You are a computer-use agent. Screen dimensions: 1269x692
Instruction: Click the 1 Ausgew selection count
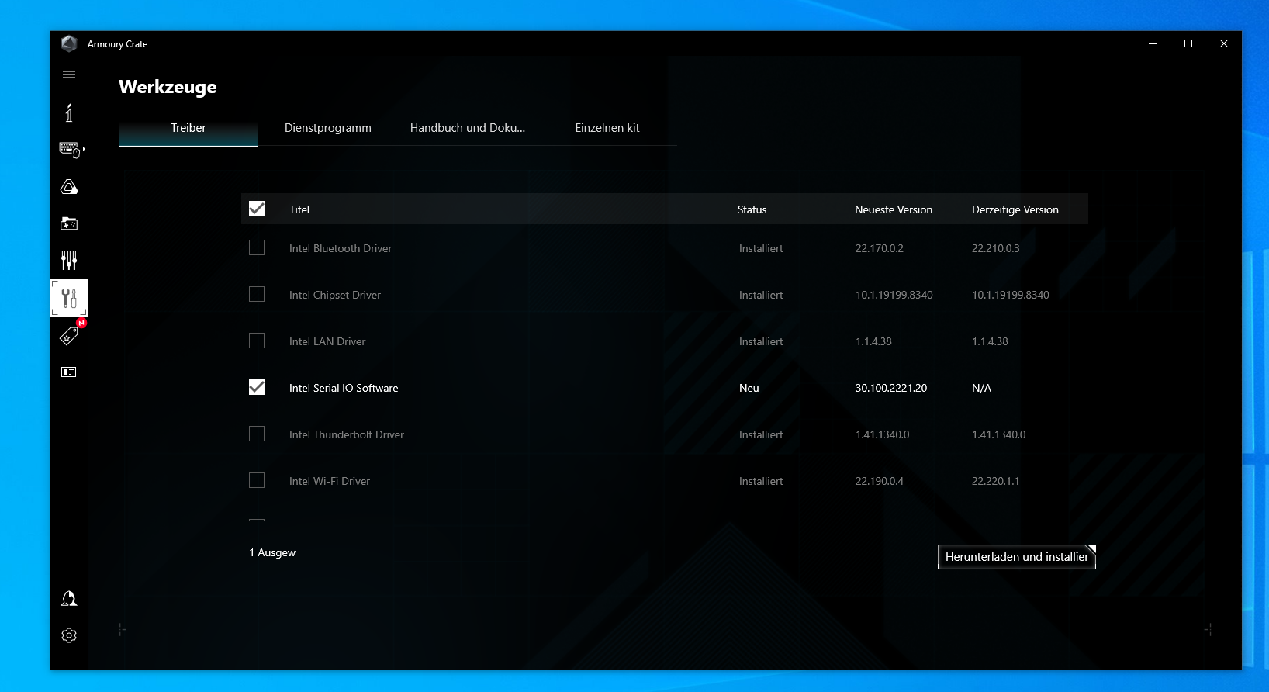click(272, 552)
